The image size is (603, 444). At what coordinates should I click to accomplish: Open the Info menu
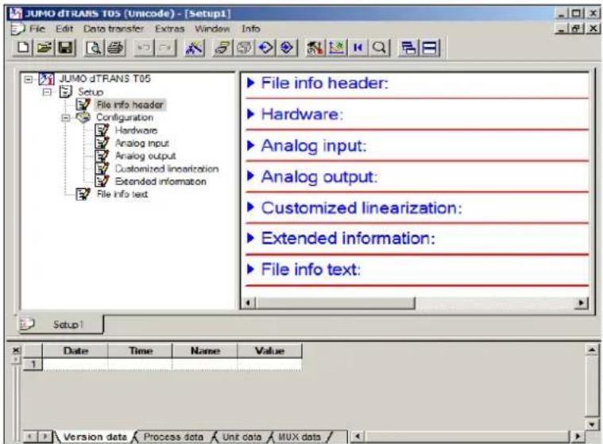coord(251,29)
